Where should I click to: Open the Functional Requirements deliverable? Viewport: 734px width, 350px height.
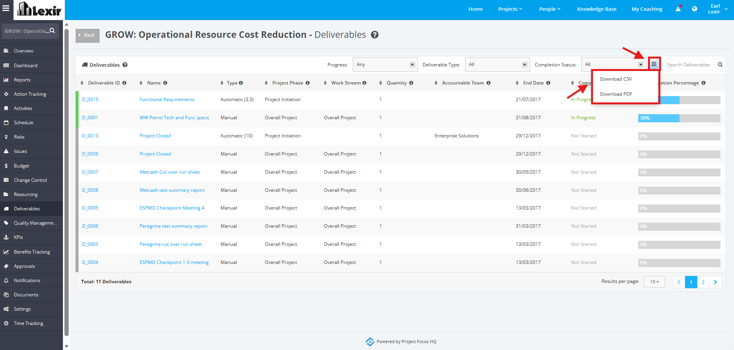(167, 100)
